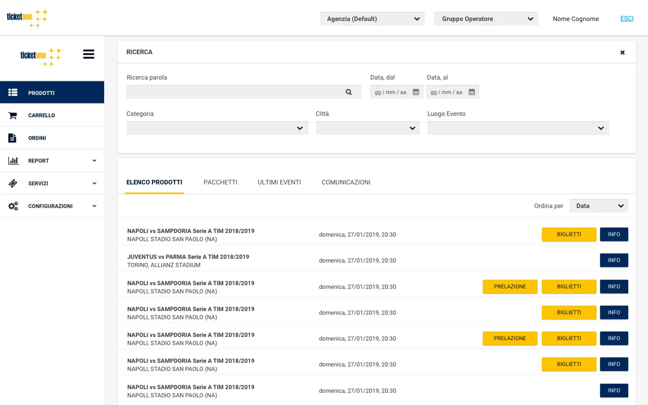Switch to the Ultimi Eventi tab

click(x=279, y=182)
